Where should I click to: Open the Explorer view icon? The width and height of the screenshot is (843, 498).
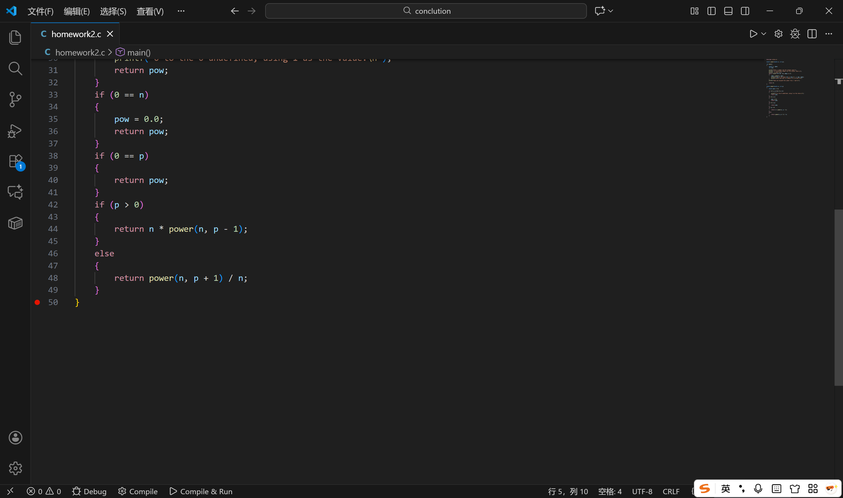click(15, 37)
